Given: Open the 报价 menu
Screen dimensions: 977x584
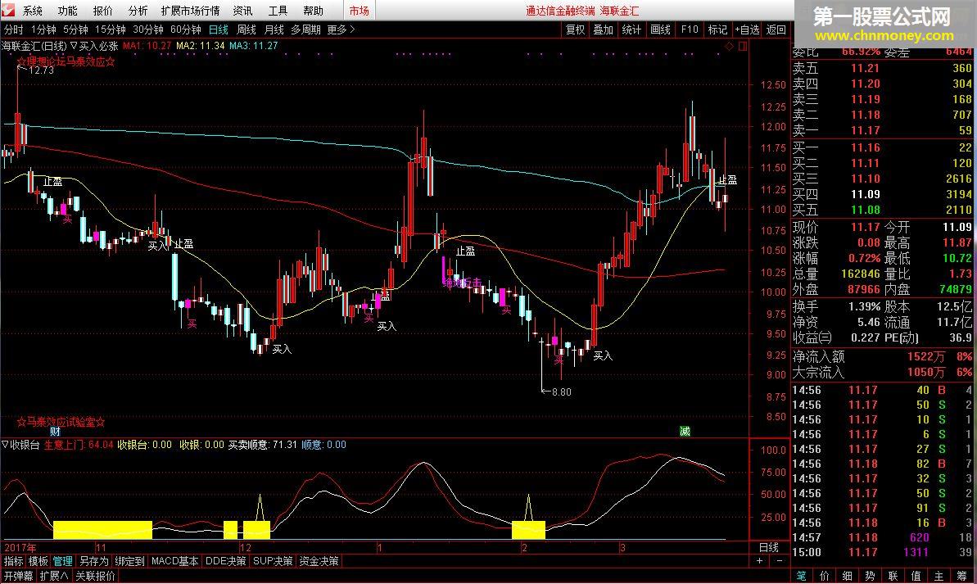Looking at the screenshot, I should (x=103, y=11).
